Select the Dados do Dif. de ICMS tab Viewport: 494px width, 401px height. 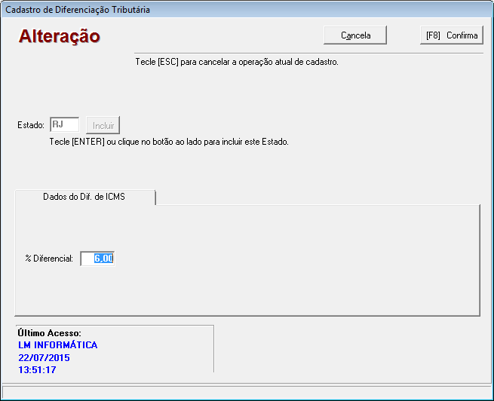coord(84,197)
